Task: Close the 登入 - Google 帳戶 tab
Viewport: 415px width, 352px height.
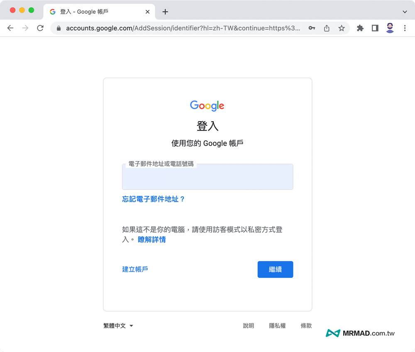Action: [x=147, y=12]
